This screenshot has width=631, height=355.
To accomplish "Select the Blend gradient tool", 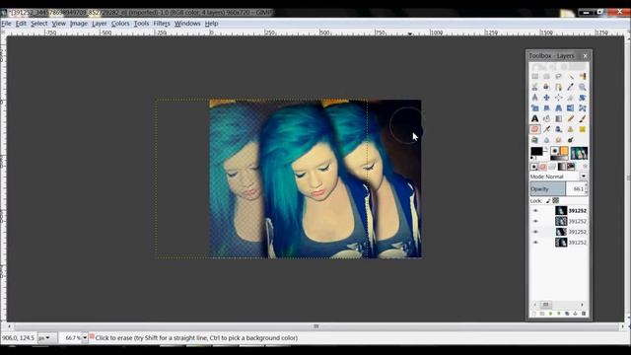I will pos(559,118).
